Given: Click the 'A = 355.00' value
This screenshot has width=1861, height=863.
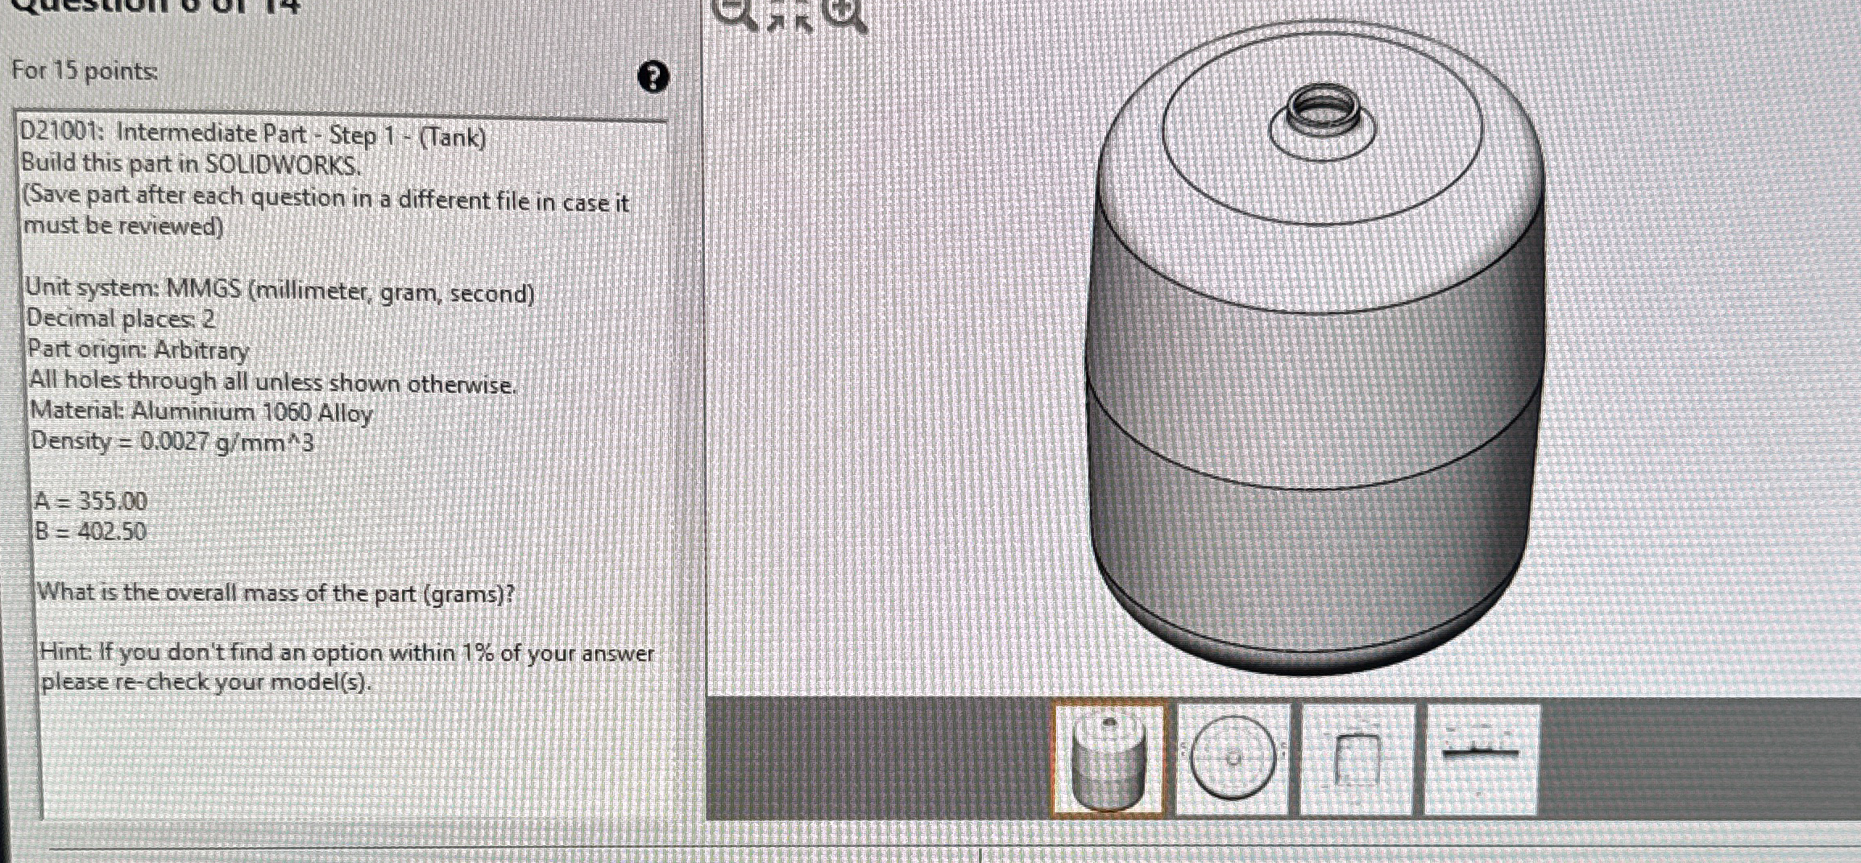Looking at the screenshot, I should click(x=90, y=501).
